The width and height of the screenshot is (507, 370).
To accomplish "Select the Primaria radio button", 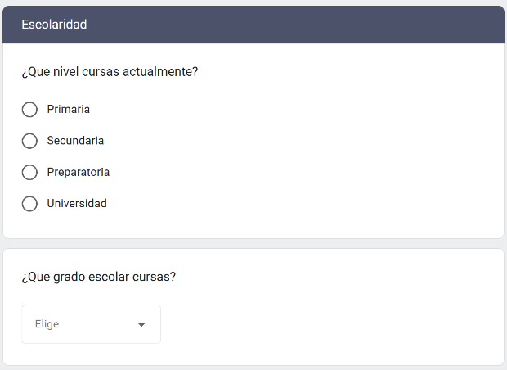I will tap(29, 110).
